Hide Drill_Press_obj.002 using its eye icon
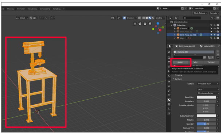 tap(215, 35)
